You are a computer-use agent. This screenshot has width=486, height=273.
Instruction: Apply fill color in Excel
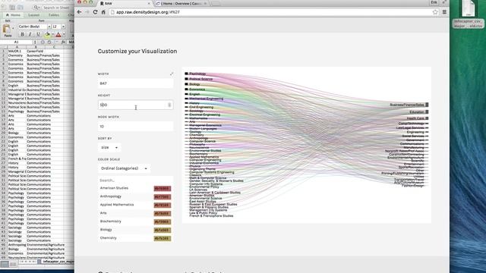(47, 34)
